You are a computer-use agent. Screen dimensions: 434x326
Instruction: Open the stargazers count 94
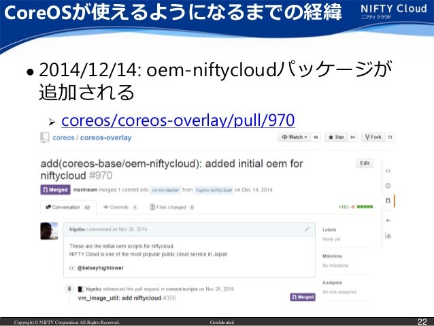pos(352,137)
